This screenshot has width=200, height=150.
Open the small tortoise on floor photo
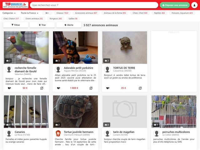click(125, 47)
